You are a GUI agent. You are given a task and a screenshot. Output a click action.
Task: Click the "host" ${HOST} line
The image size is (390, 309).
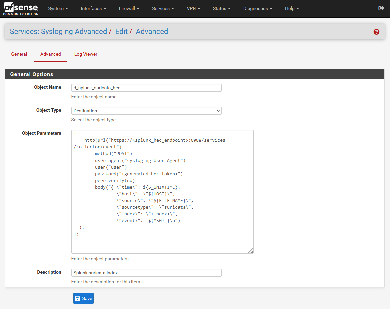tap(146, 194)
